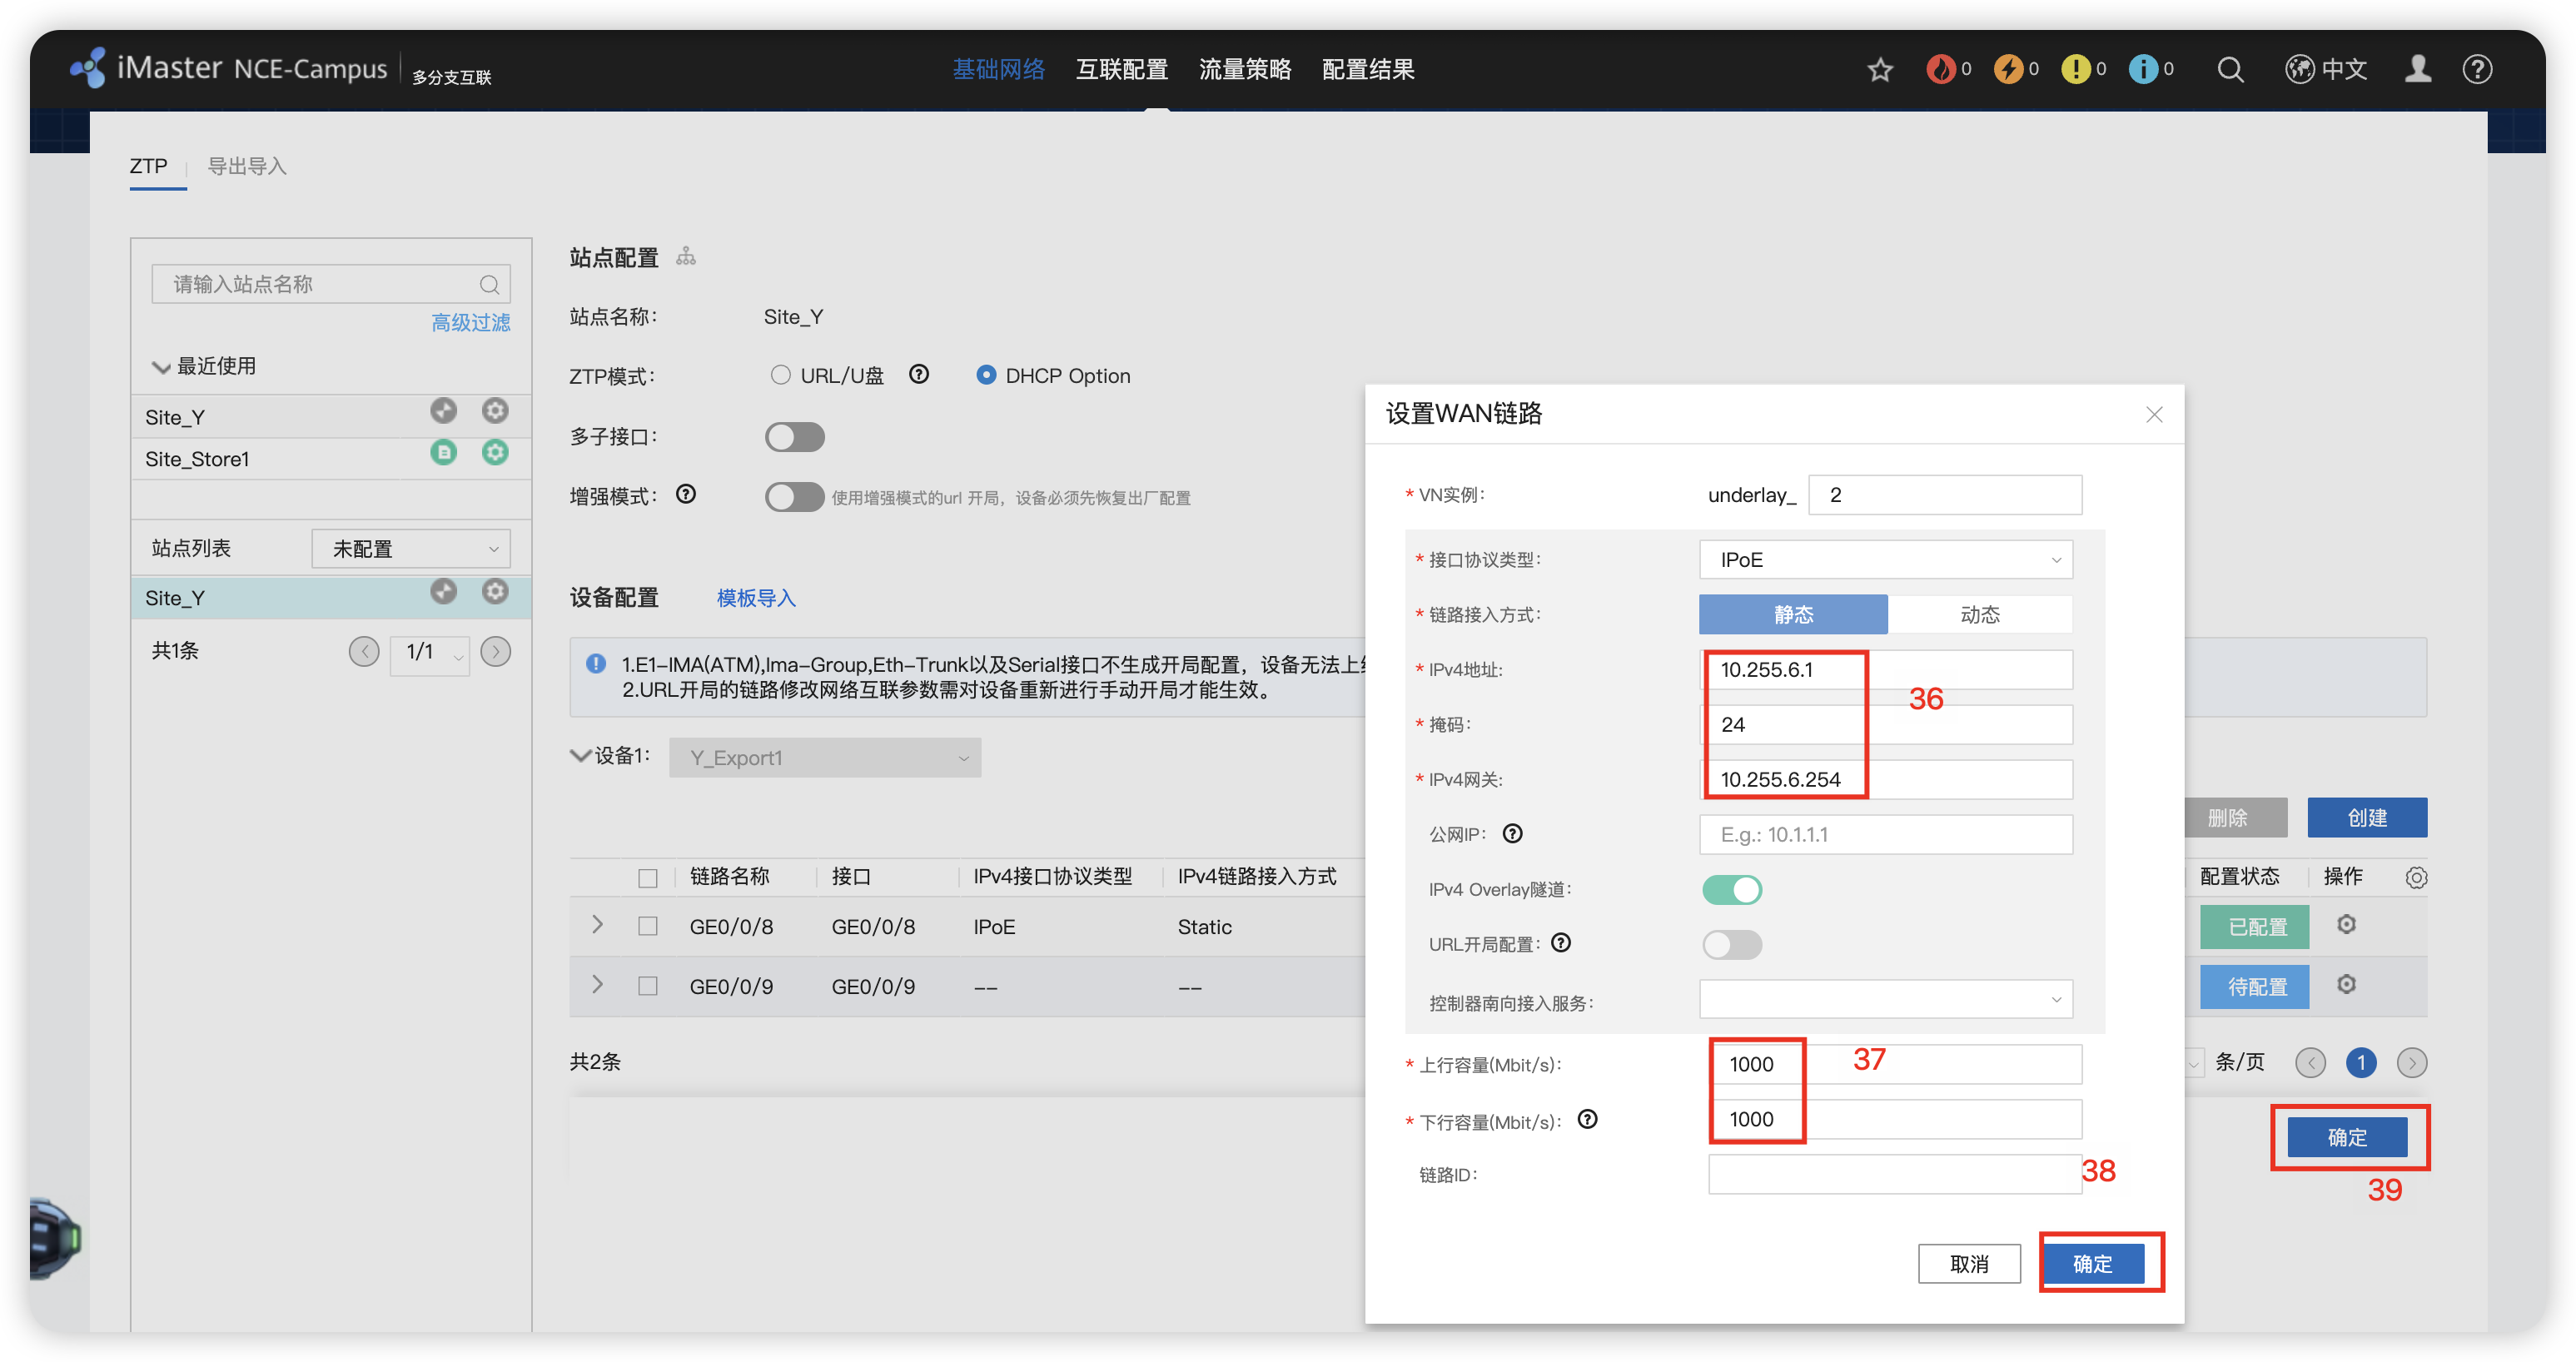The image size is (2576, 1362).
Task: Open the critical alarms flame icon
Action: [x=1940, y=69]
